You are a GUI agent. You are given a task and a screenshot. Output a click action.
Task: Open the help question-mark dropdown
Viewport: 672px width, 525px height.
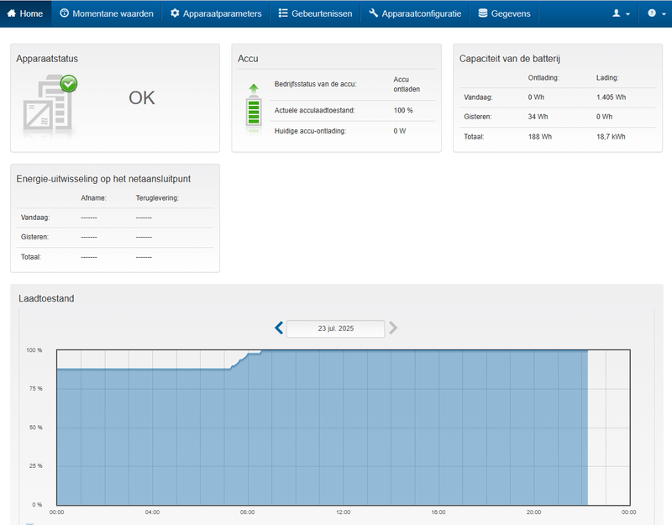pos(657,13)
